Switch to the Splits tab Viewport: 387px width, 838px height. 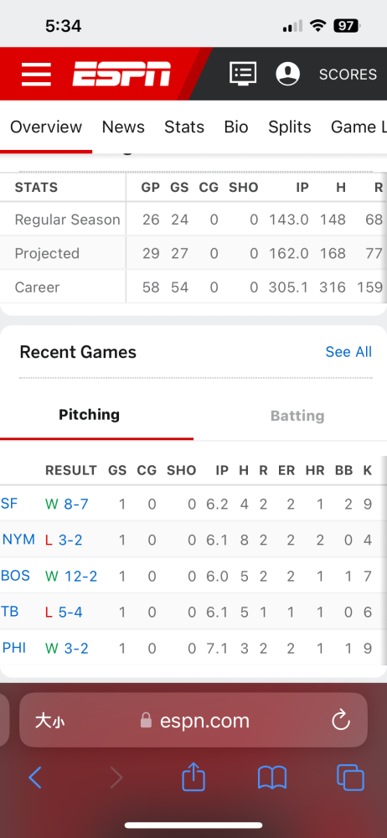coord(289,127)
